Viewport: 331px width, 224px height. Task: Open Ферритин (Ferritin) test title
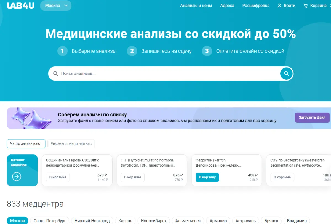pyautogui.click(x=218, y=163)
